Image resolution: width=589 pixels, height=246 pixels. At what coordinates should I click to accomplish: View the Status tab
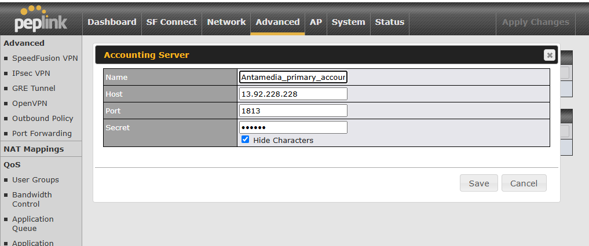[x=389, y=22]
